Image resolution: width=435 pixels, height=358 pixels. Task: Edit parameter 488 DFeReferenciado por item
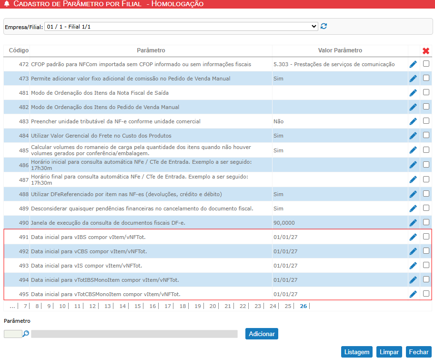click(413, 194)
